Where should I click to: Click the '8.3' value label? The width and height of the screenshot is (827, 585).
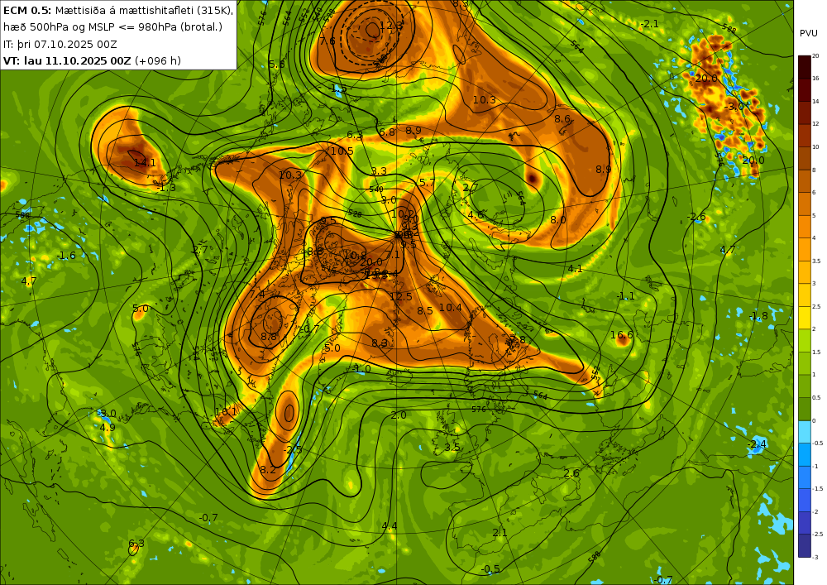(380, 343)
